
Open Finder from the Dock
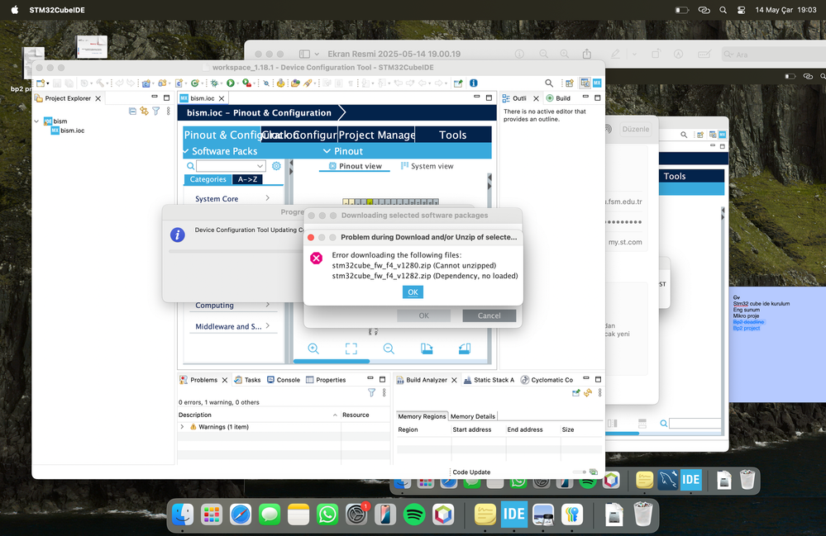[183, 515]
